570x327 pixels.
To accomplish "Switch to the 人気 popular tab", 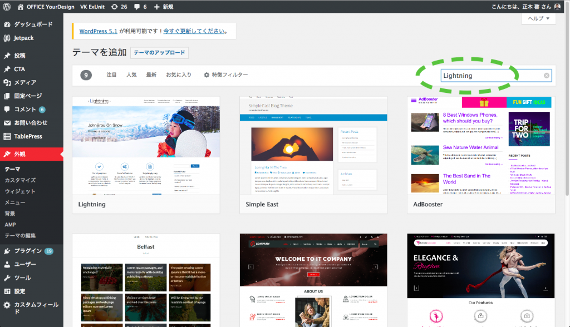I will (131, 75).
